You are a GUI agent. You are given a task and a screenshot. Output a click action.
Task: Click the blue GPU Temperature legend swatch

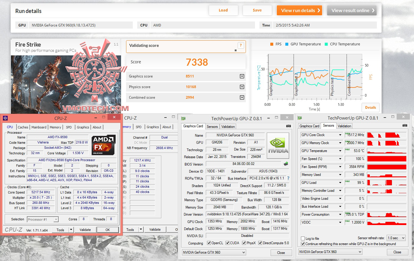click(x=287, y=44)
